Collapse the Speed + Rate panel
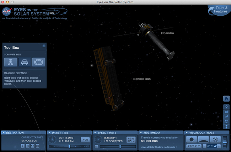 click(95, 132)
